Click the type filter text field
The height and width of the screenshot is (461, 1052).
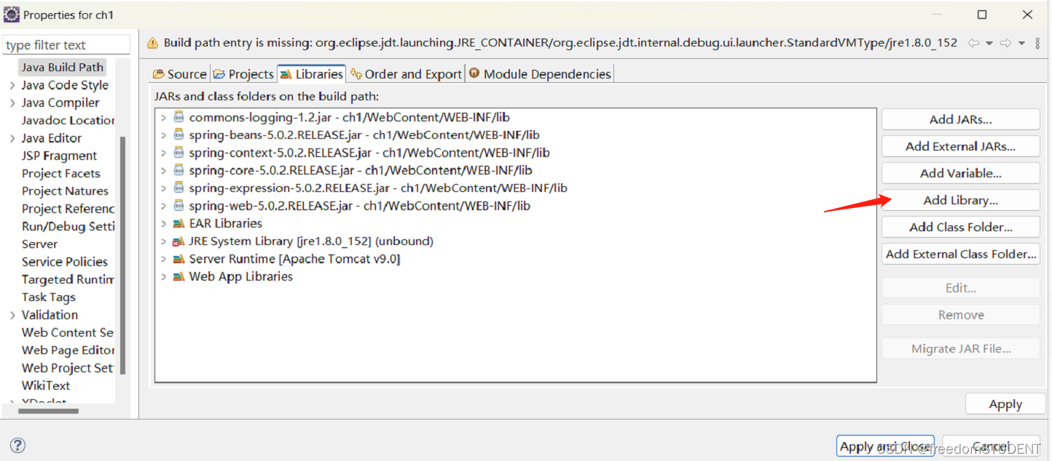click(66, 44)
